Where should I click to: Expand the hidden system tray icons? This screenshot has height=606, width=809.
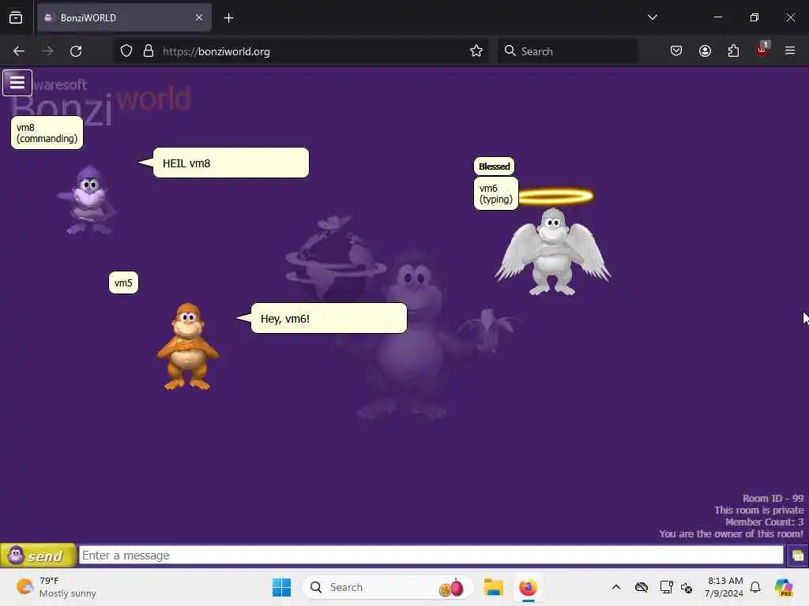(x=616, y=587)
